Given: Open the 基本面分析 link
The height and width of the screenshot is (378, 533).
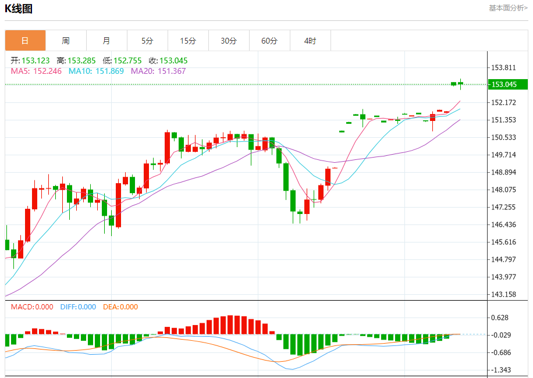Looking at the screenshot, I should (508, 8).
